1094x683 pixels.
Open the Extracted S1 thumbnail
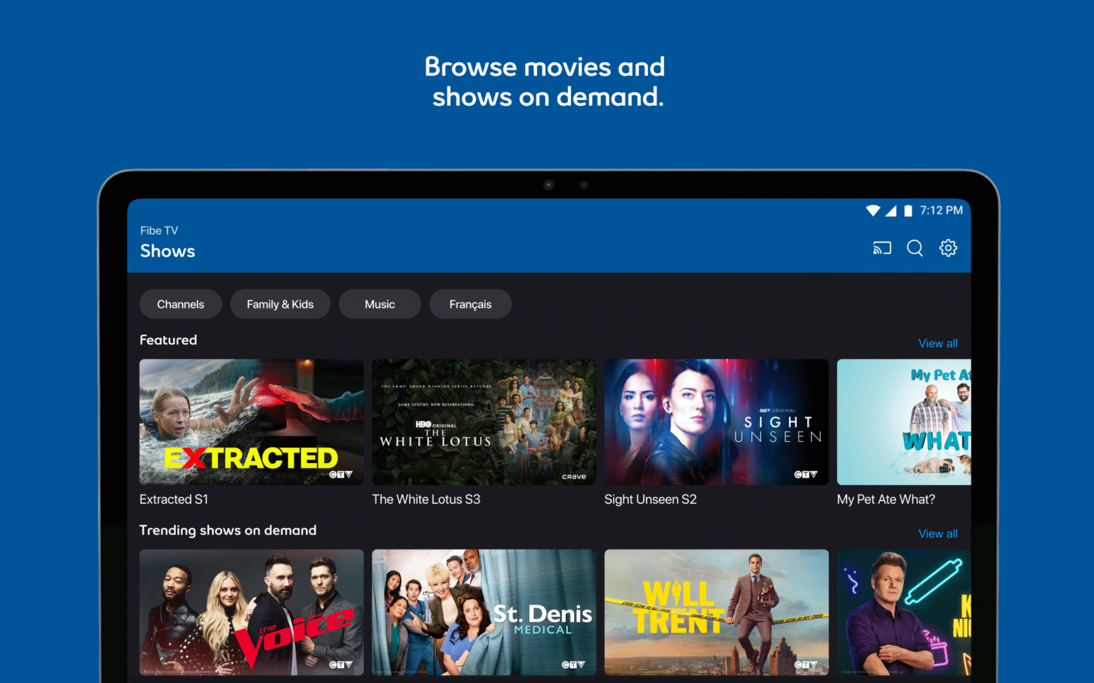point(251,422)
